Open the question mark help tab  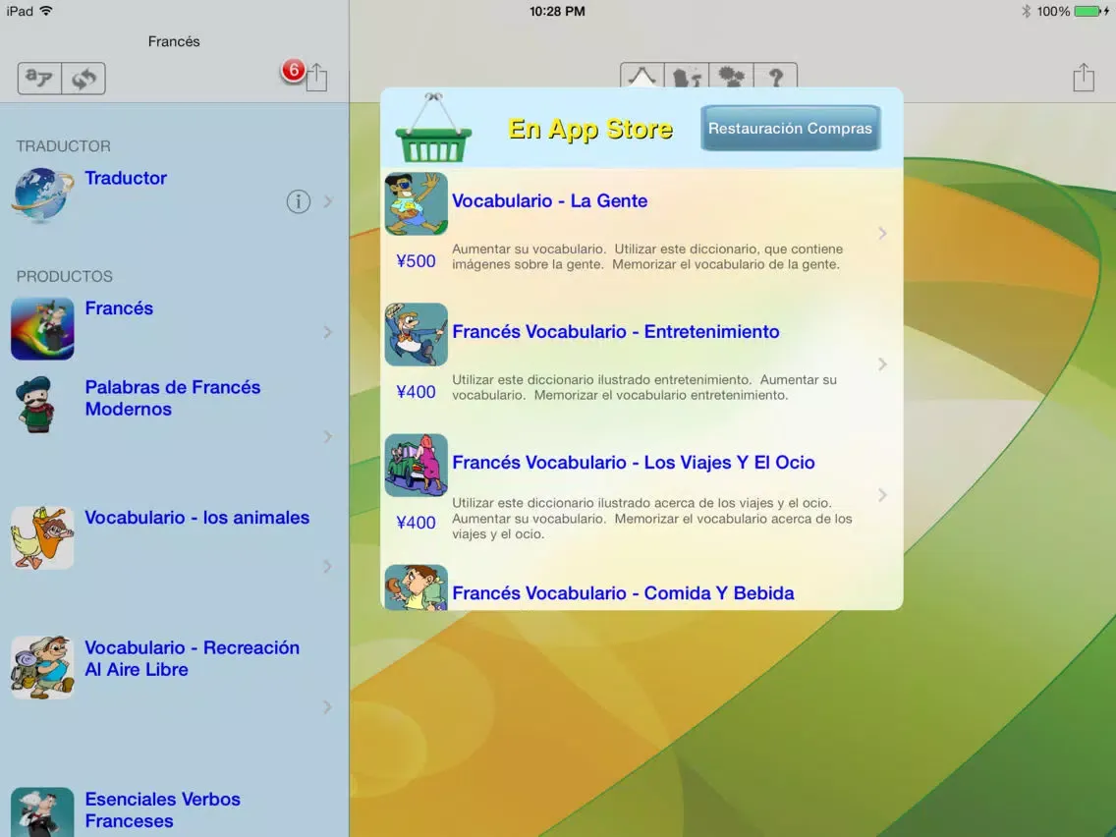(776, 76)
